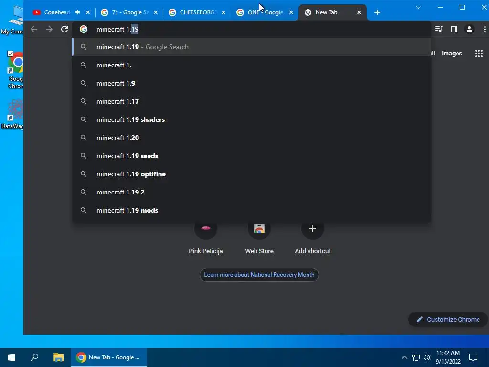489x367 pixels.
Task: Show hidden system tray icons chevron
Action: (x=404, y=357)
